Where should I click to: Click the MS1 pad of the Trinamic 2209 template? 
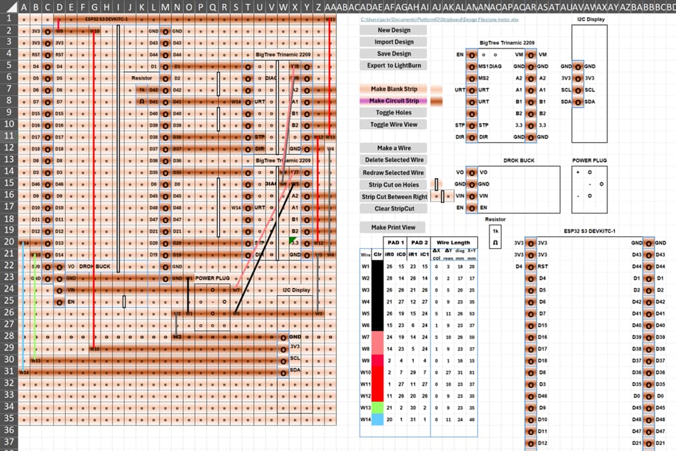pyautogui.click(x=472, y=67)
